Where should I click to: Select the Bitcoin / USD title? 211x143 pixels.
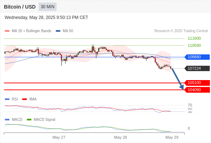(20, 7)
